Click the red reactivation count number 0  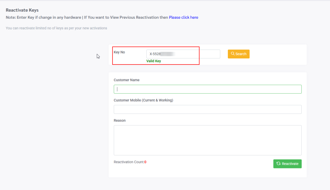145,162
